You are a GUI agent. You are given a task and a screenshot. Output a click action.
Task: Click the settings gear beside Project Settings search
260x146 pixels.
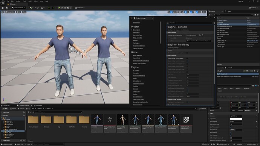click(x=214, y=23)
